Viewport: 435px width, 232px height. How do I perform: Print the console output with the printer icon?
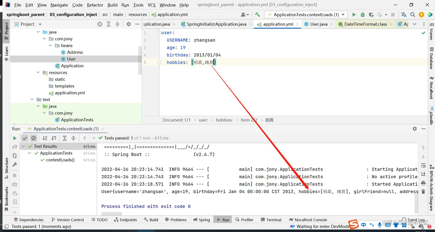click(x=423, y=183)
